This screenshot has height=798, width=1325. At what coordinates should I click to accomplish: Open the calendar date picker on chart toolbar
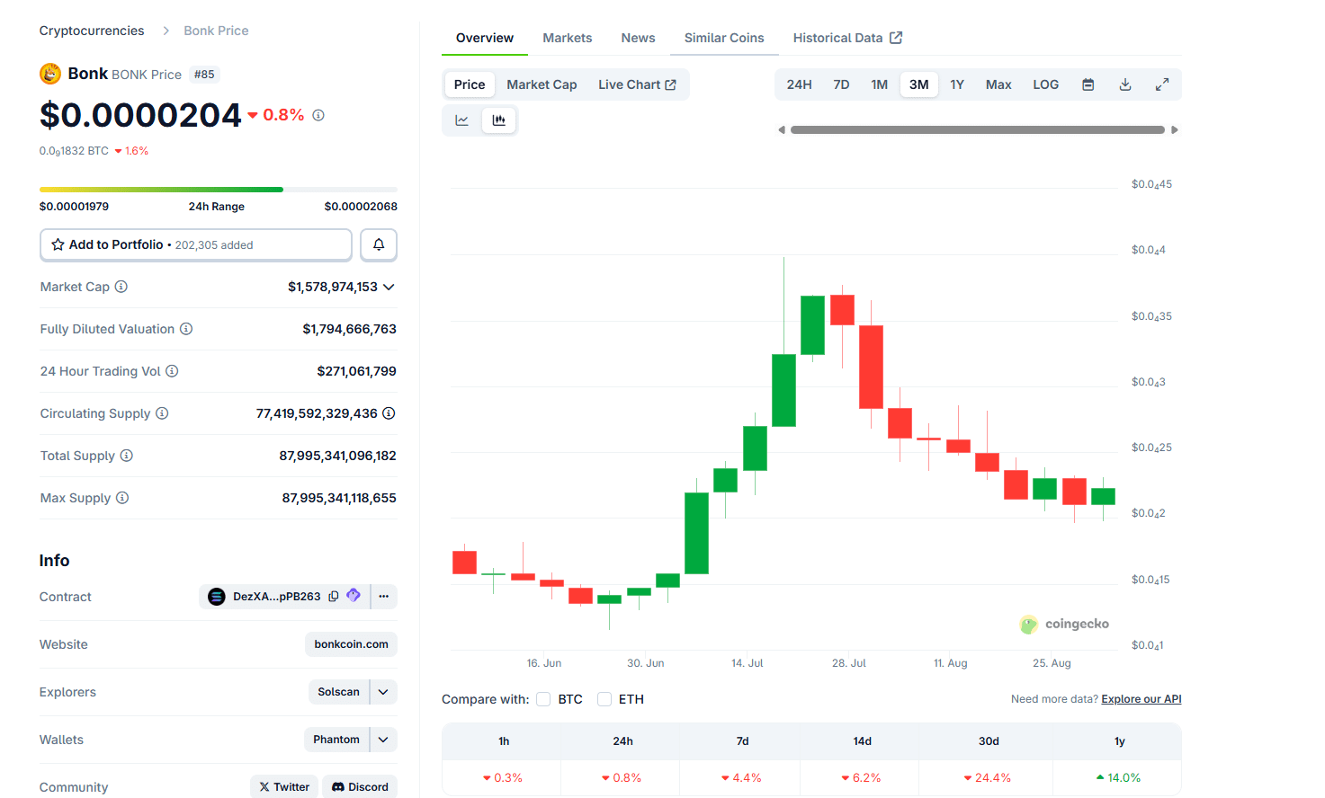[1088, 84]
